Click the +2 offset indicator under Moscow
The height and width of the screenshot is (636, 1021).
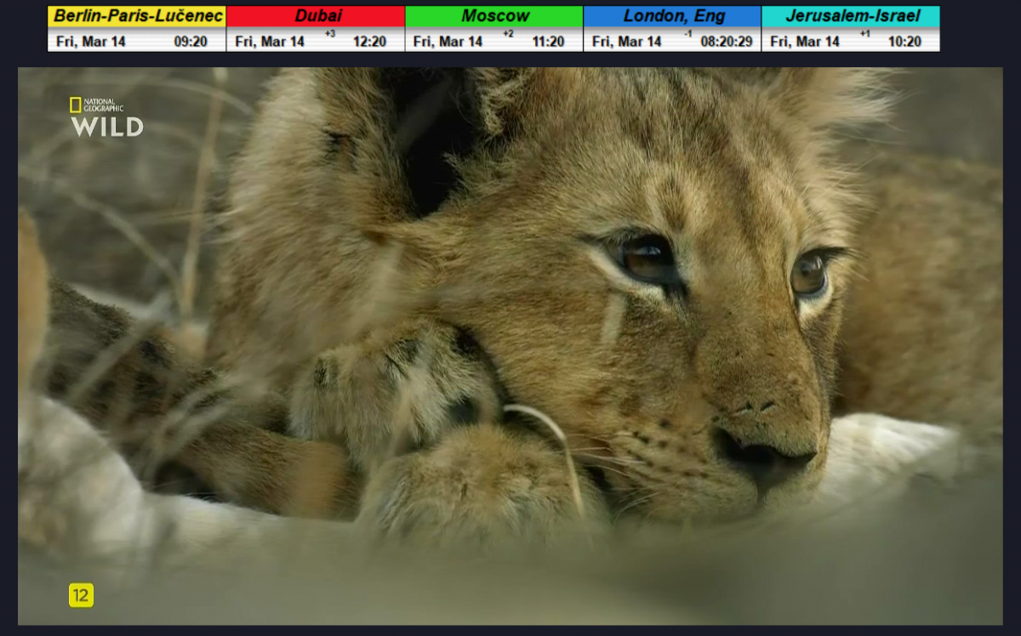coord(508,34)
